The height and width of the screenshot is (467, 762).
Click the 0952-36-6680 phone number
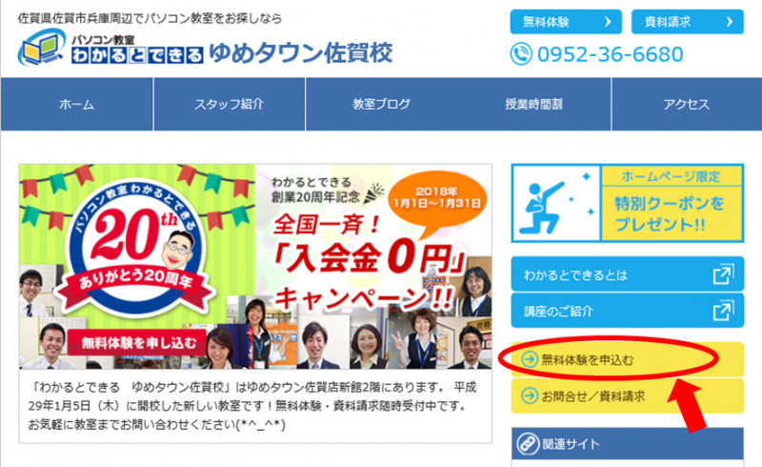point(611,54)
